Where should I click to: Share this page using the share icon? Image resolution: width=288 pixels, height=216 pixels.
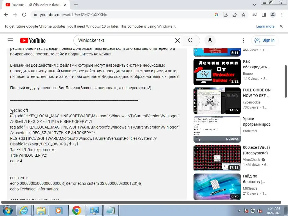click(235, 15)
